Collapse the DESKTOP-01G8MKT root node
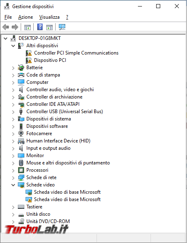The height and width of the screenshot is (243, 187). click(6, 38)
